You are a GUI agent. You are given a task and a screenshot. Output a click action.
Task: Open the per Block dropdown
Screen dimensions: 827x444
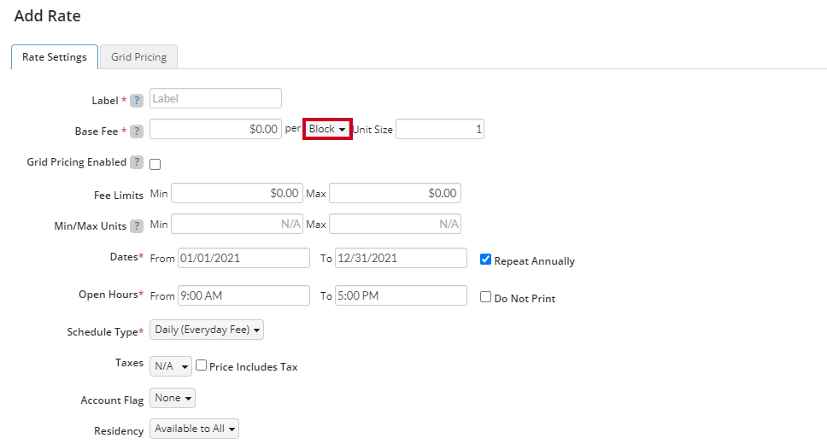tap(327, 129)
